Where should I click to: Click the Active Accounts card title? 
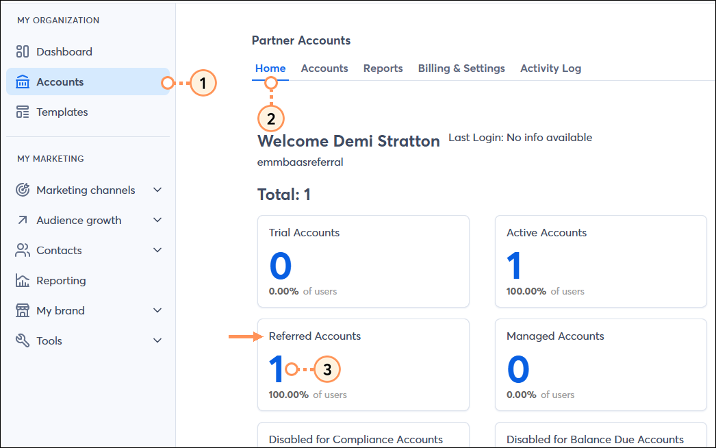click(547, 233)
